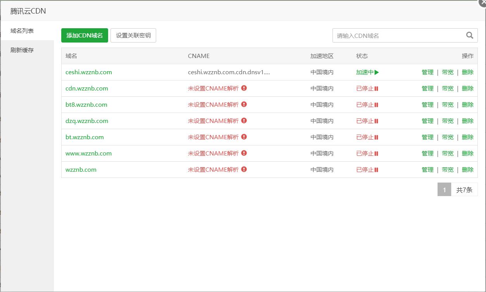486x292 pixels.
Task: Click 带宽 for cdn.wzznb.com
Action: pos(448,89)
